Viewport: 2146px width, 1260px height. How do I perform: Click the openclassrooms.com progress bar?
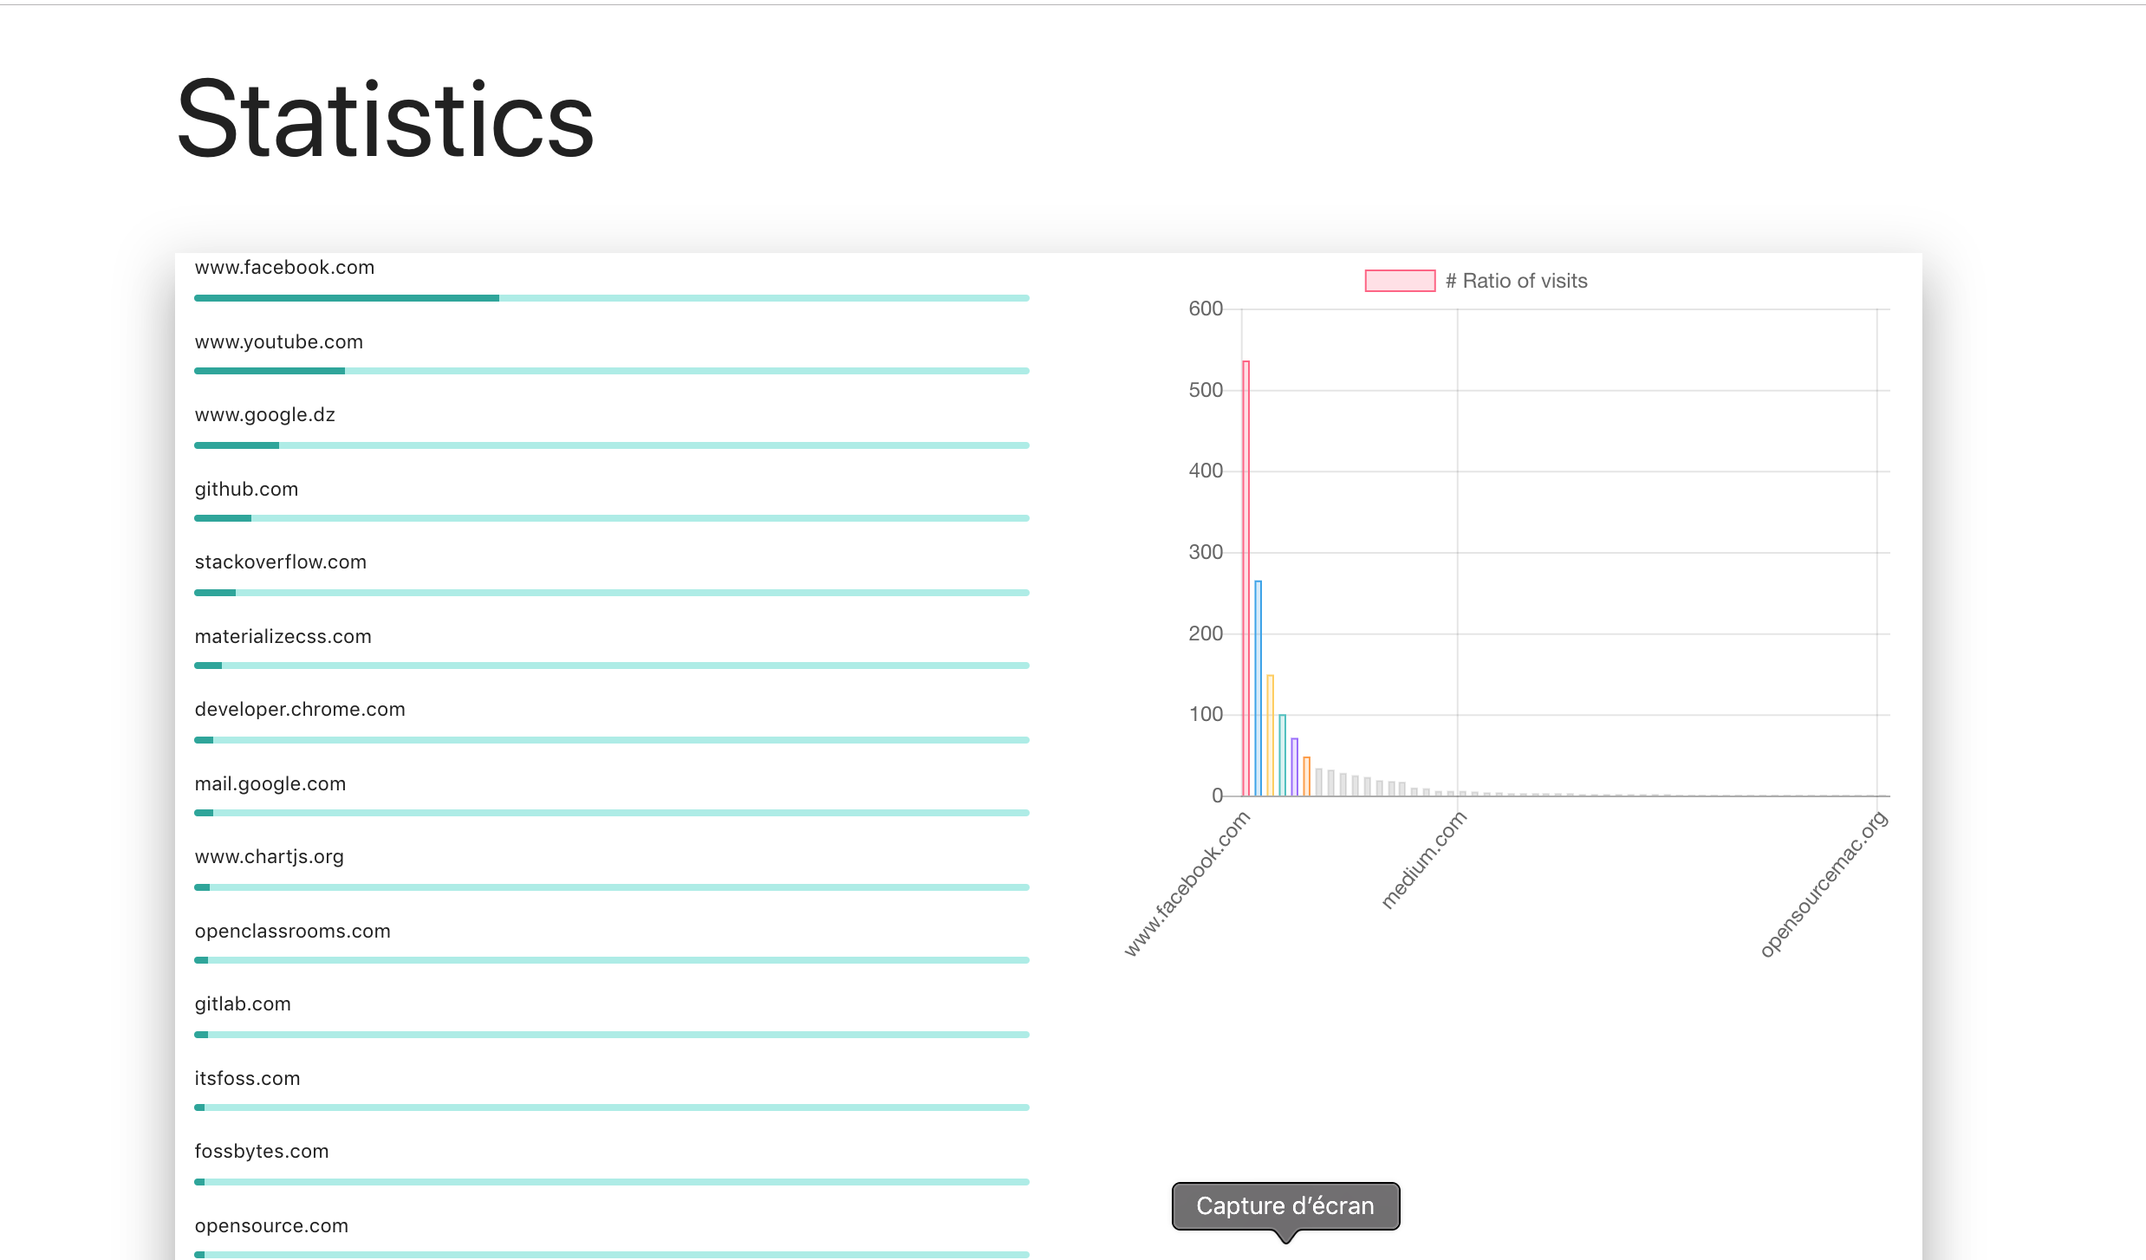coord(612,960)
